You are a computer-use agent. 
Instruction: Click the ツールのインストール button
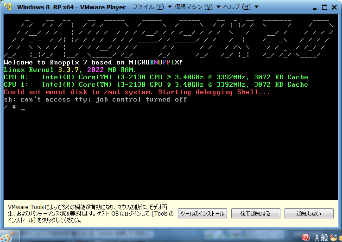203,213
